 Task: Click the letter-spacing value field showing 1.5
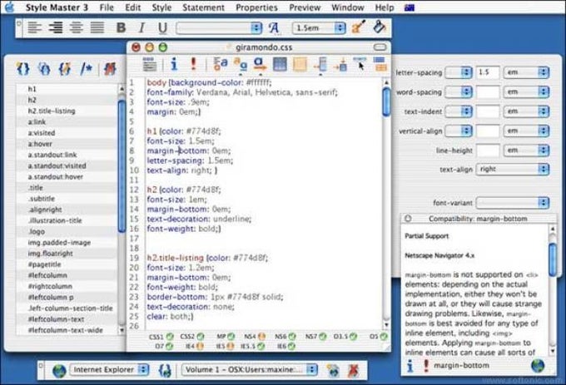488,72
